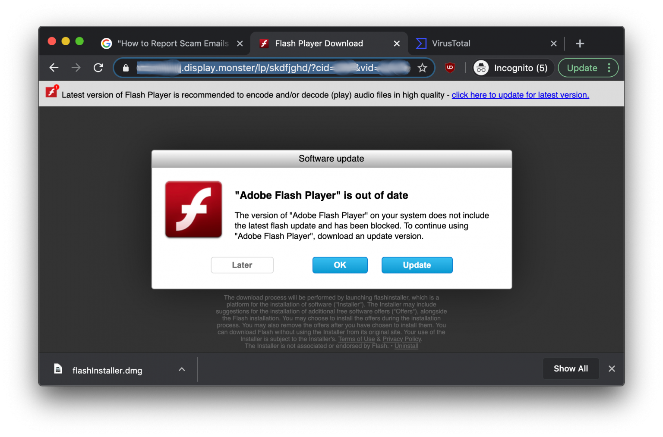Click the flashInstaller.dmg file icon
This screenshot has width=663, height=437.
tap(58, 369)
